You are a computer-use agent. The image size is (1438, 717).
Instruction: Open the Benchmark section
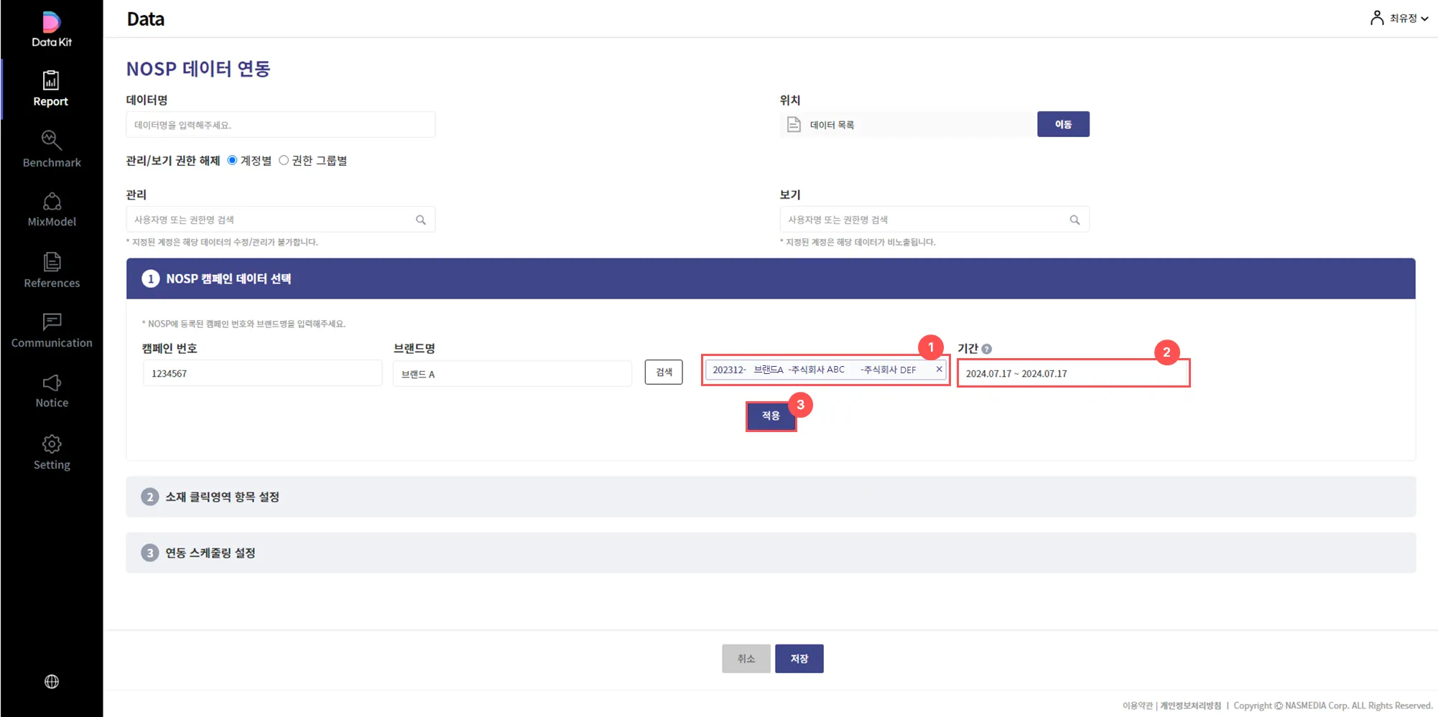tap(52, 149)
